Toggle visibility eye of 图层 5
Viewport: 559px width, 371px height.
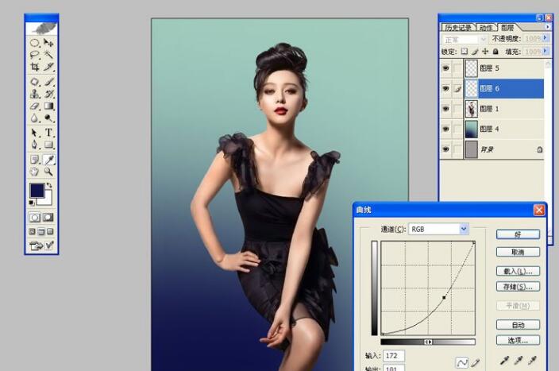pyautogui.click(x=445, y=68)
